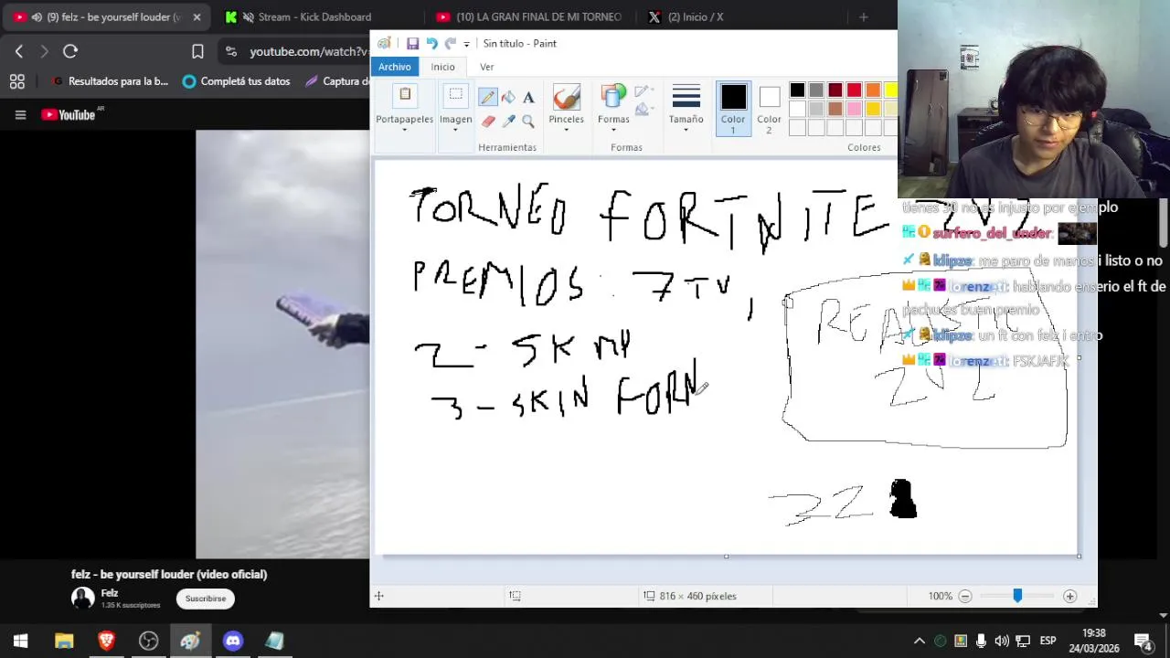
Task: Open Discord from the taskbar
Action: tap(232, 641)
